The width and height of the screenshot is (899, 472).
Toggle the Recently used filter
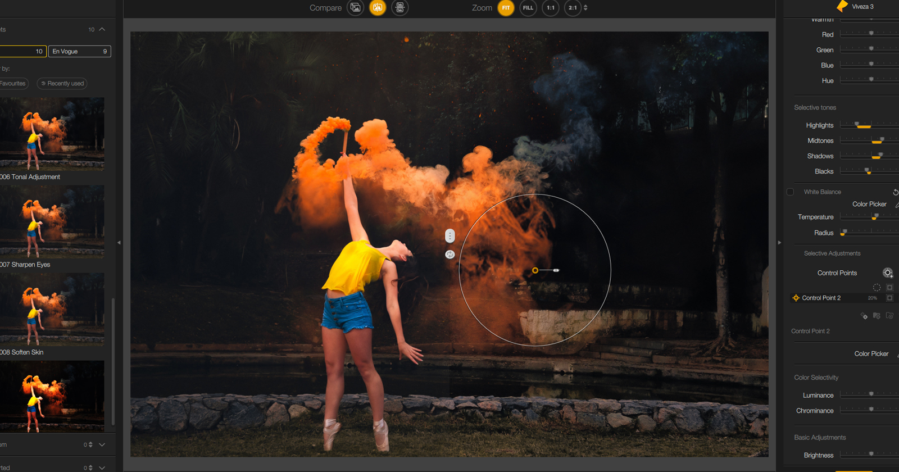pyautogui.click(x=62, y=84)
